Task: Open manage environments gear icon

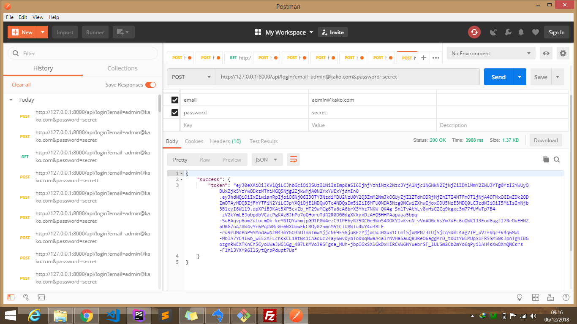Action: pos(563,54)
